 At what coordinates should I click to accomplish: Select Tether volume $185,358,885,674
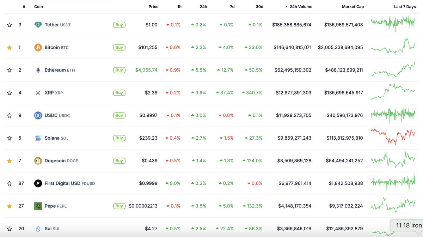(292, 25)
